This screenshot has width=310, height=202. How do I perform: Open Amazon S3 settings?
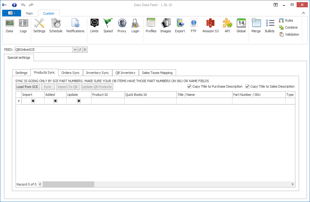[x=211, y=26]
